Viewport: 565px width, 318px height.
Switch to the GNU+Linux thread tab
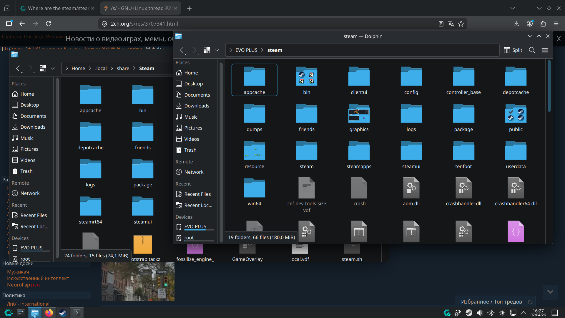(x=141, y=8)
